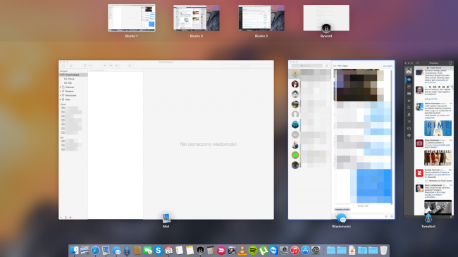The image size is (458, 257).
Task: Open Spotify from the Dock
Action: point(253,250)
